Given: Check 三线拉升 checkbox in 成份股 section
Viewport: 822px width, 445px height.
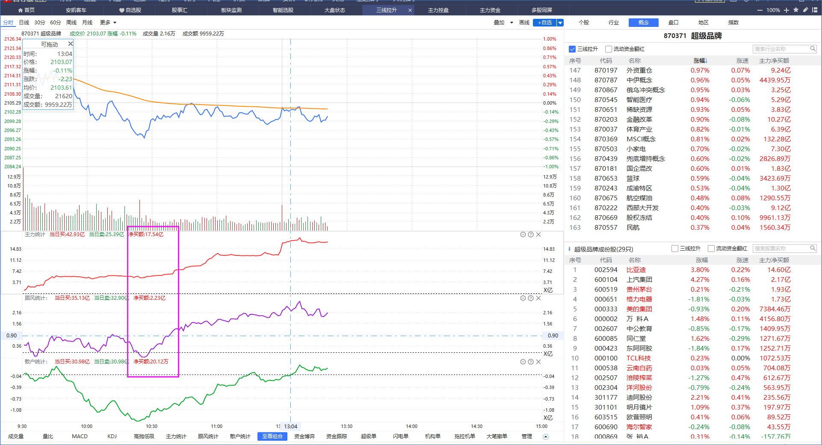Looking at the screenshot, I should point(675,249).
